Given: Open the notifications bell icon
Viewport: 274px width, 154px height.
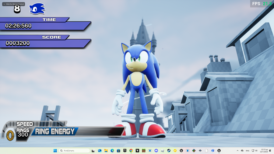Looking at the screenshot, I should pyautogui.click(x=270, y=151).
